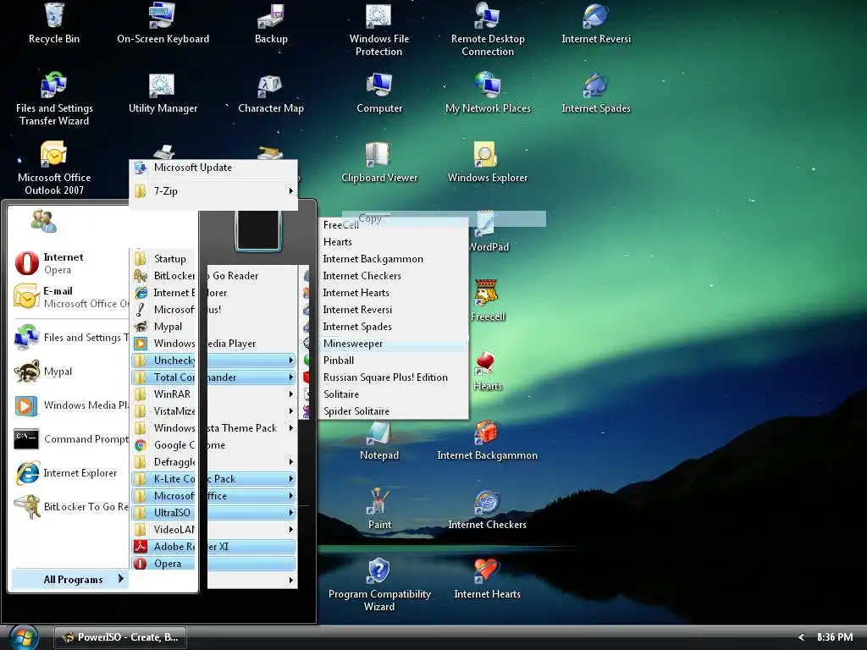Open Defraggler folder in programs list

pos(213,462)
